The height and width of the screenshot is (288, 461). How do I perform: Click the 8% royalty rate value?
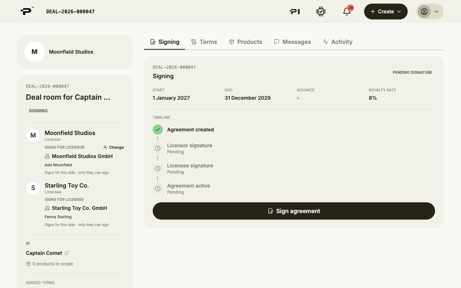point(373,98)
